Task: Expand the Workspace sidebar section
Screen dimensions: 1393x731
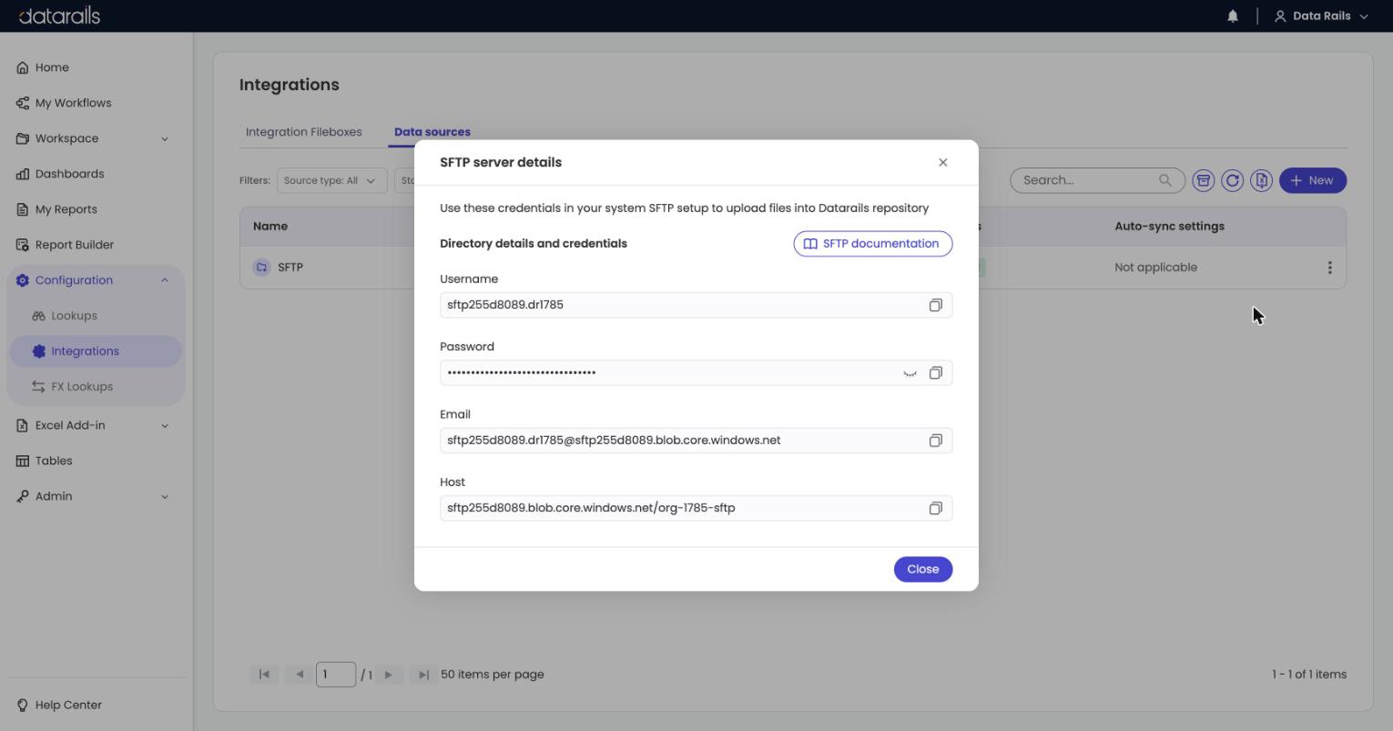Action: 93,138
